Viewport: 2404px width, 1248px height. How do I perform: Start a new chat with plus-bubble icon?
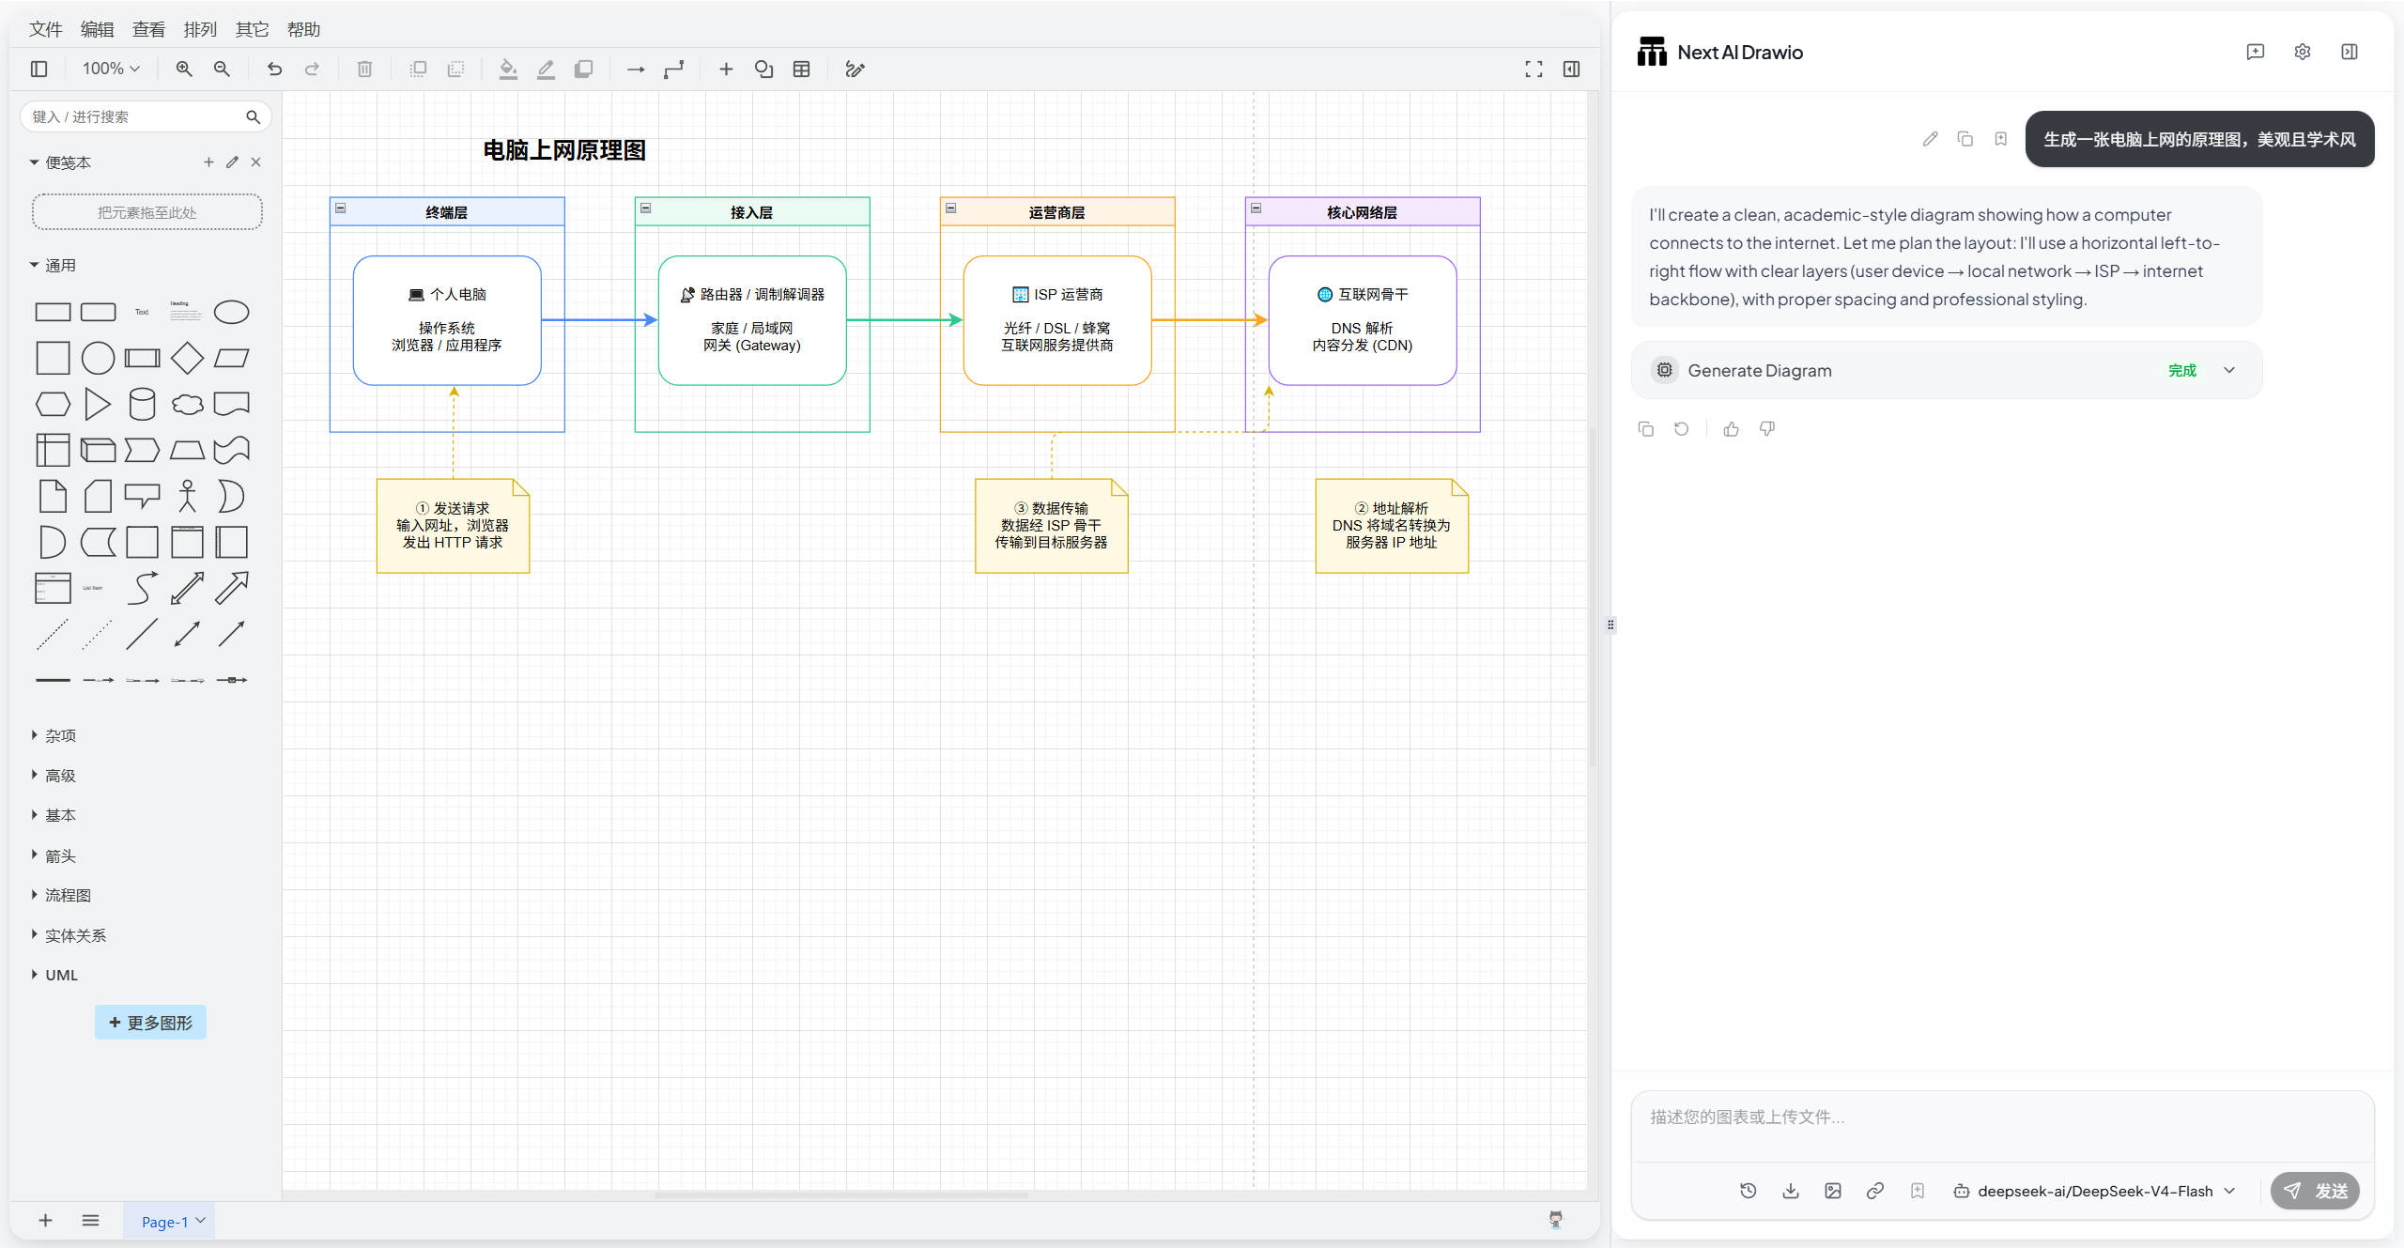(x=2256, y=52)
